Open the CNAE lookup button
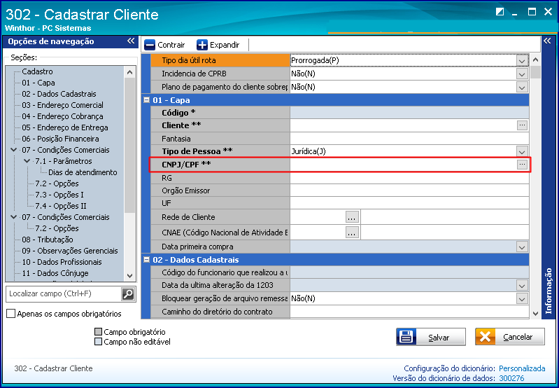Image resolution: width=559 pixels, height=388 pixels. [x=352, y=233]
